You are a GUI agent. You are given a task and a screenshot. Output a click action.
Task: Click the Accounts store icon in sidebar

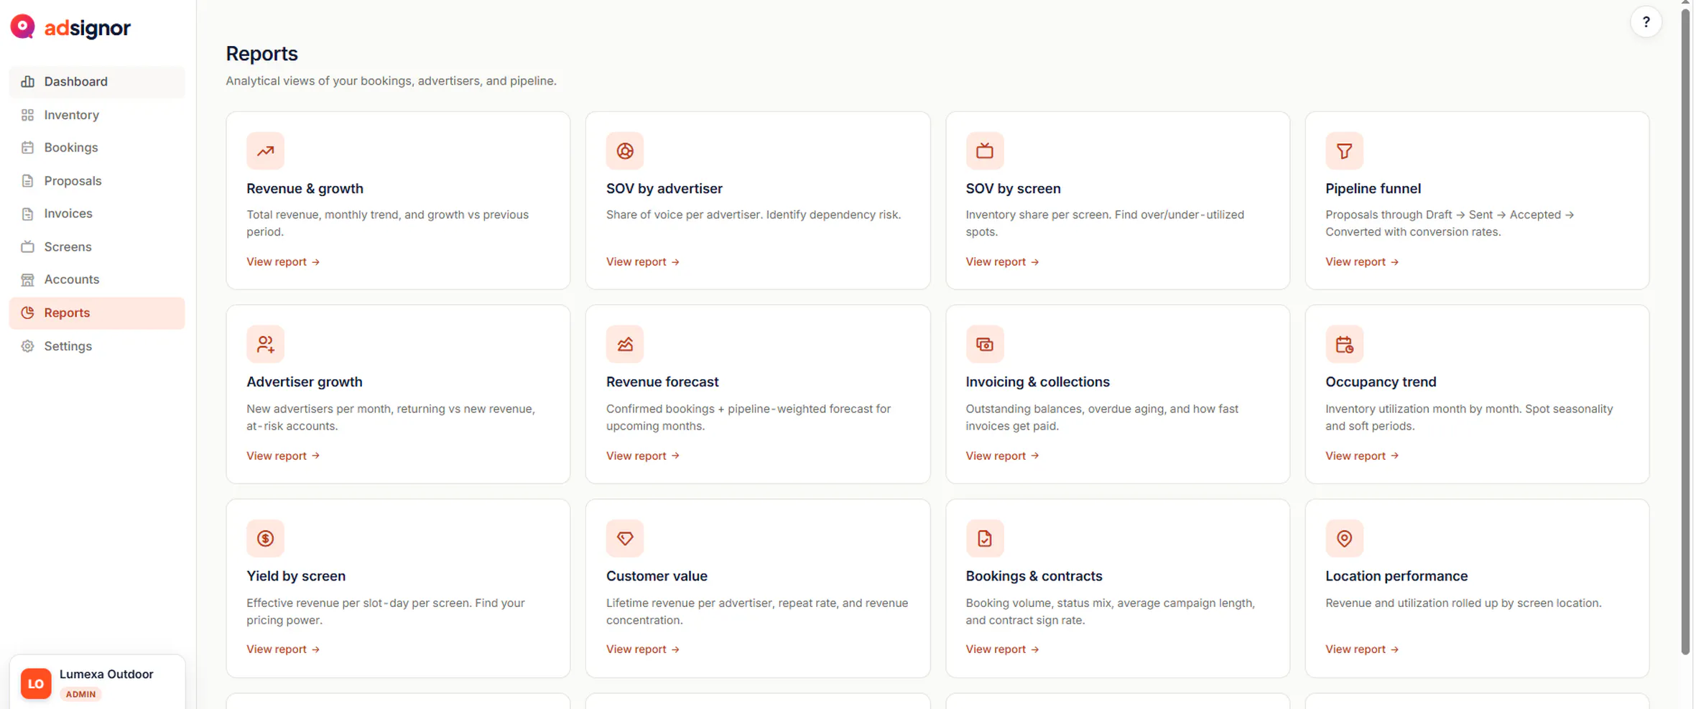pos(27,279)
